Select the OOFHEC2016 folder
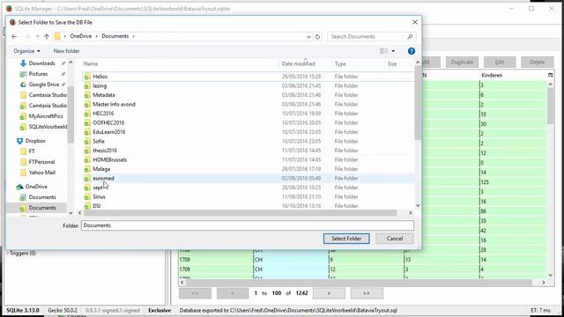 pyautogui.click(x=108, y=123)
